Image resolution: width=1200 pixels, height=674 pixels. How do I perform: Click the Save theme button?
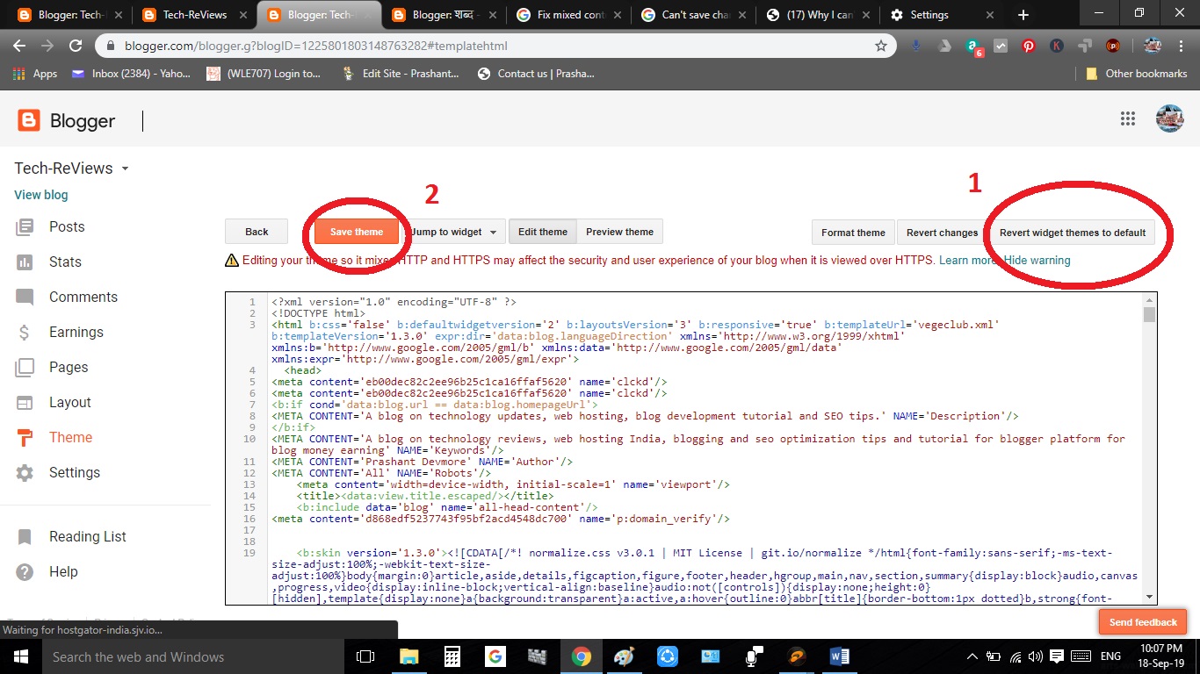pyautogui.click(x=357, y=232)
